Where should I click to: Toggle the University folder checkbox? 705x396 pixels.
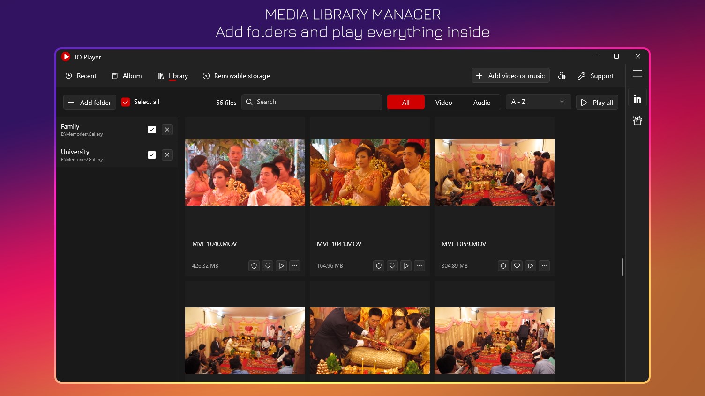(x=152, y=155)
